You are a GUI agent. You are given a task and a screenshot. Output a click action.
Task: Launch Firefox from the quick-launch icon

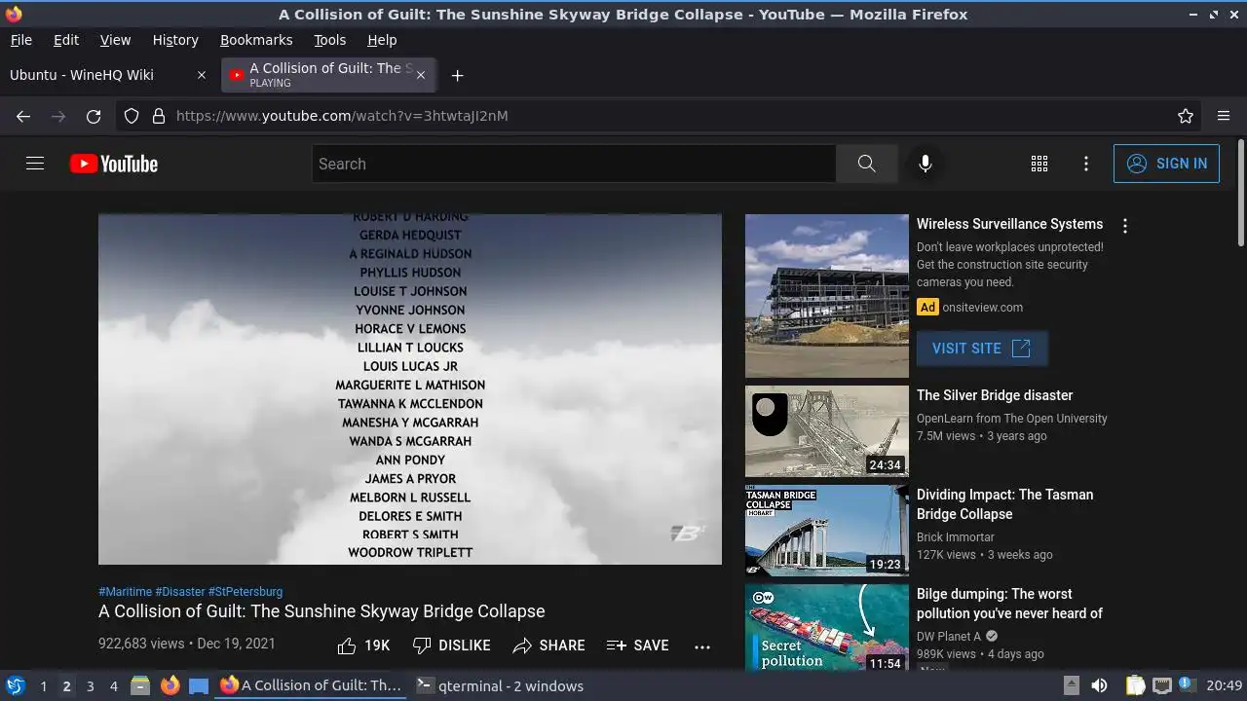click(x=170, y=685)
